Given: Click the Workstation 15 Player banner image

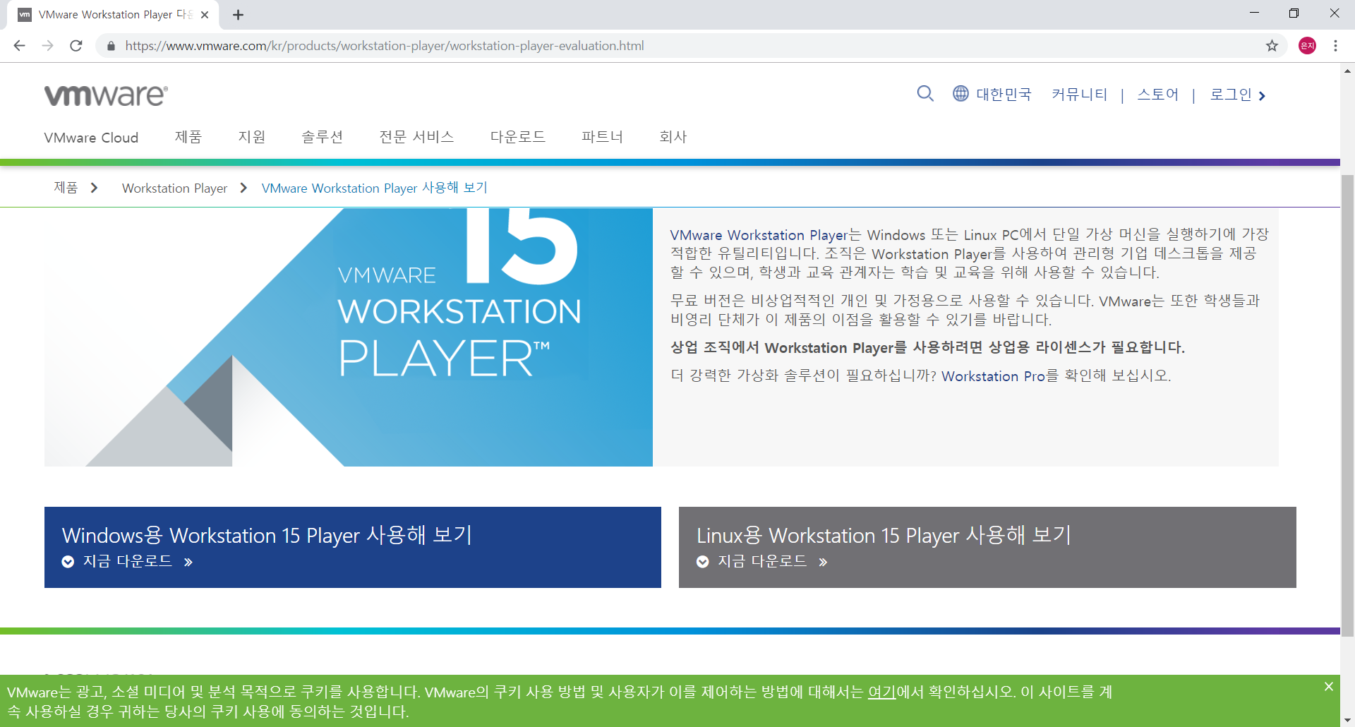Looking at the screenshot, I should (349, 337).
